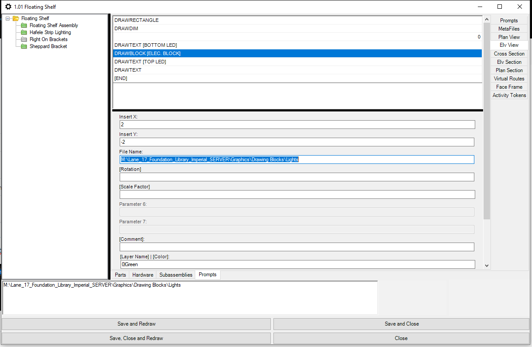Select Right On Brackets tree item
This screenshot has width=532, height=347.
[x=48, y=39]
